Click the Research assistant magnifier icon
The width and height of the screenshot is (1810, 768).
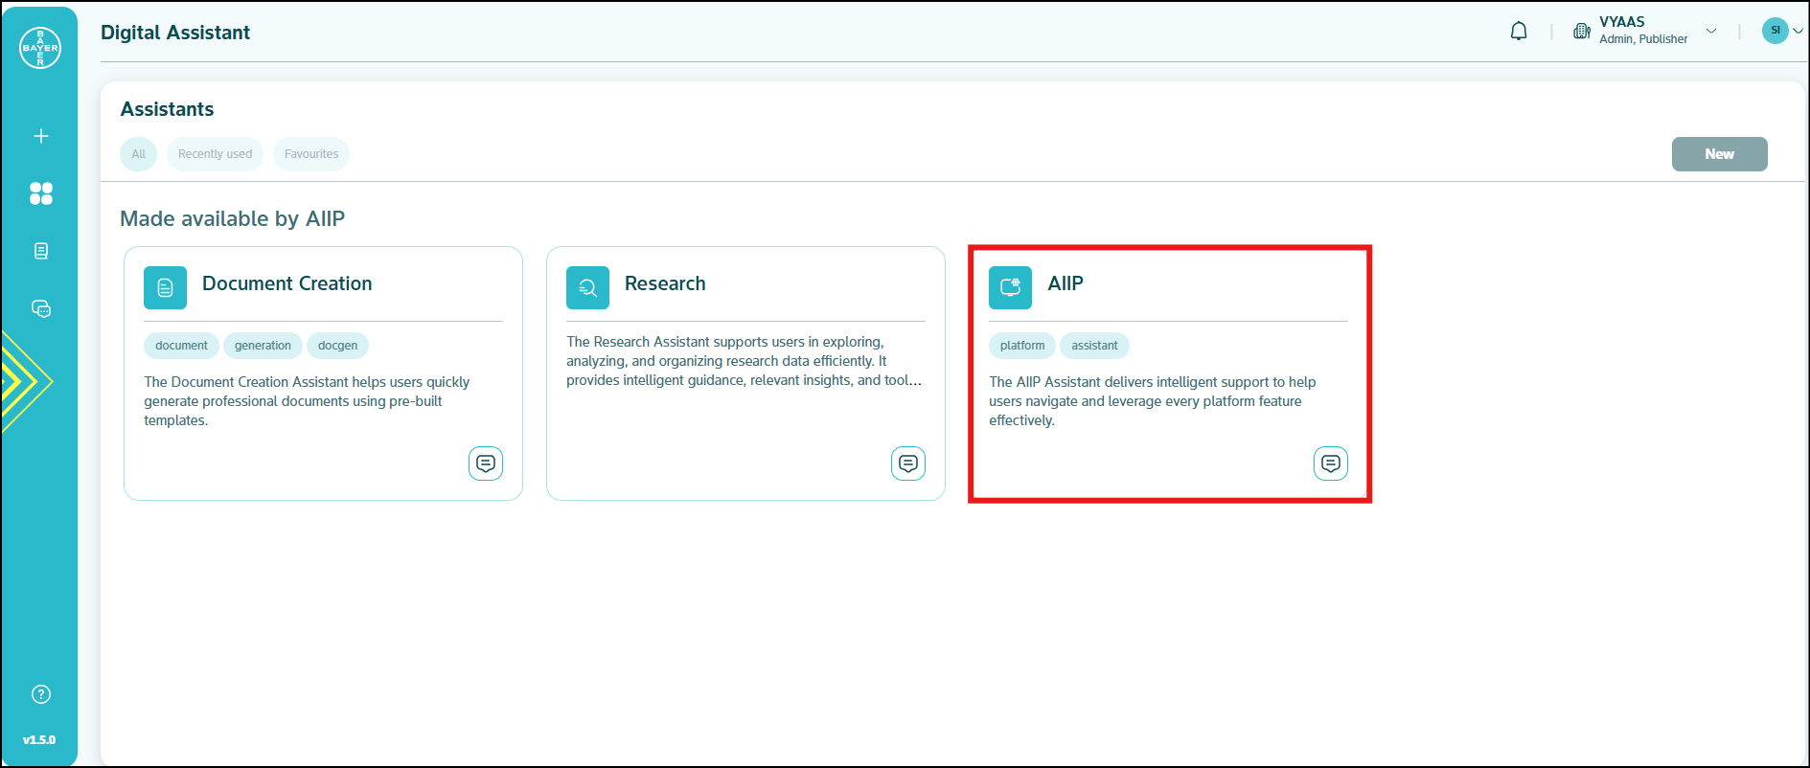[587, 287]
